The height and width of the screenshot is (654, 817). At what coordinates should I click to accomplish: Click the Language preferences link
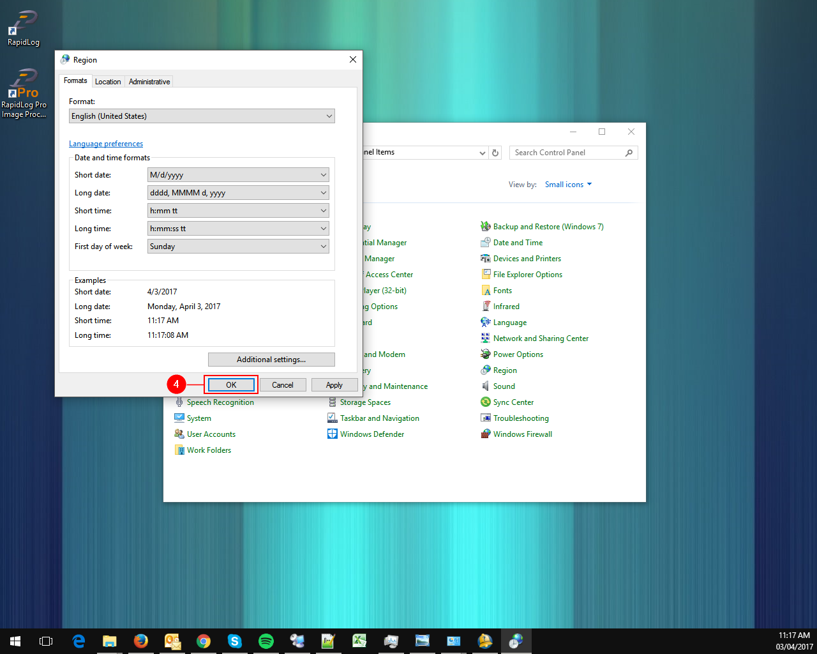[106, 144]
